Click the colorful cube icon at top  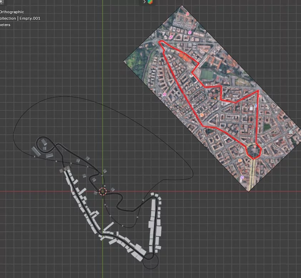point(150,2)
